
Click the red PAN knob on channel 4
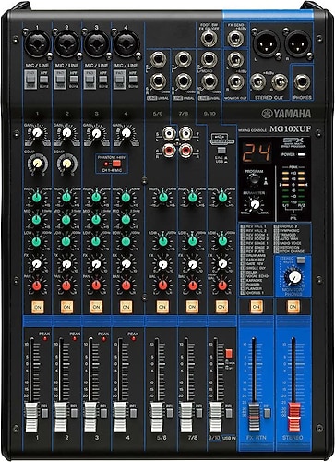126,286
